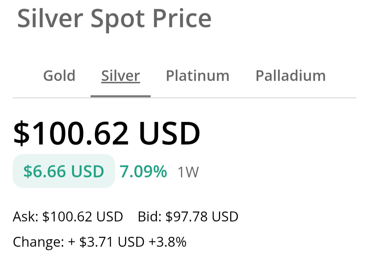Click the Bid price $97.78 USD
Viewport: 369px width, 265px height.
[202, 217]
